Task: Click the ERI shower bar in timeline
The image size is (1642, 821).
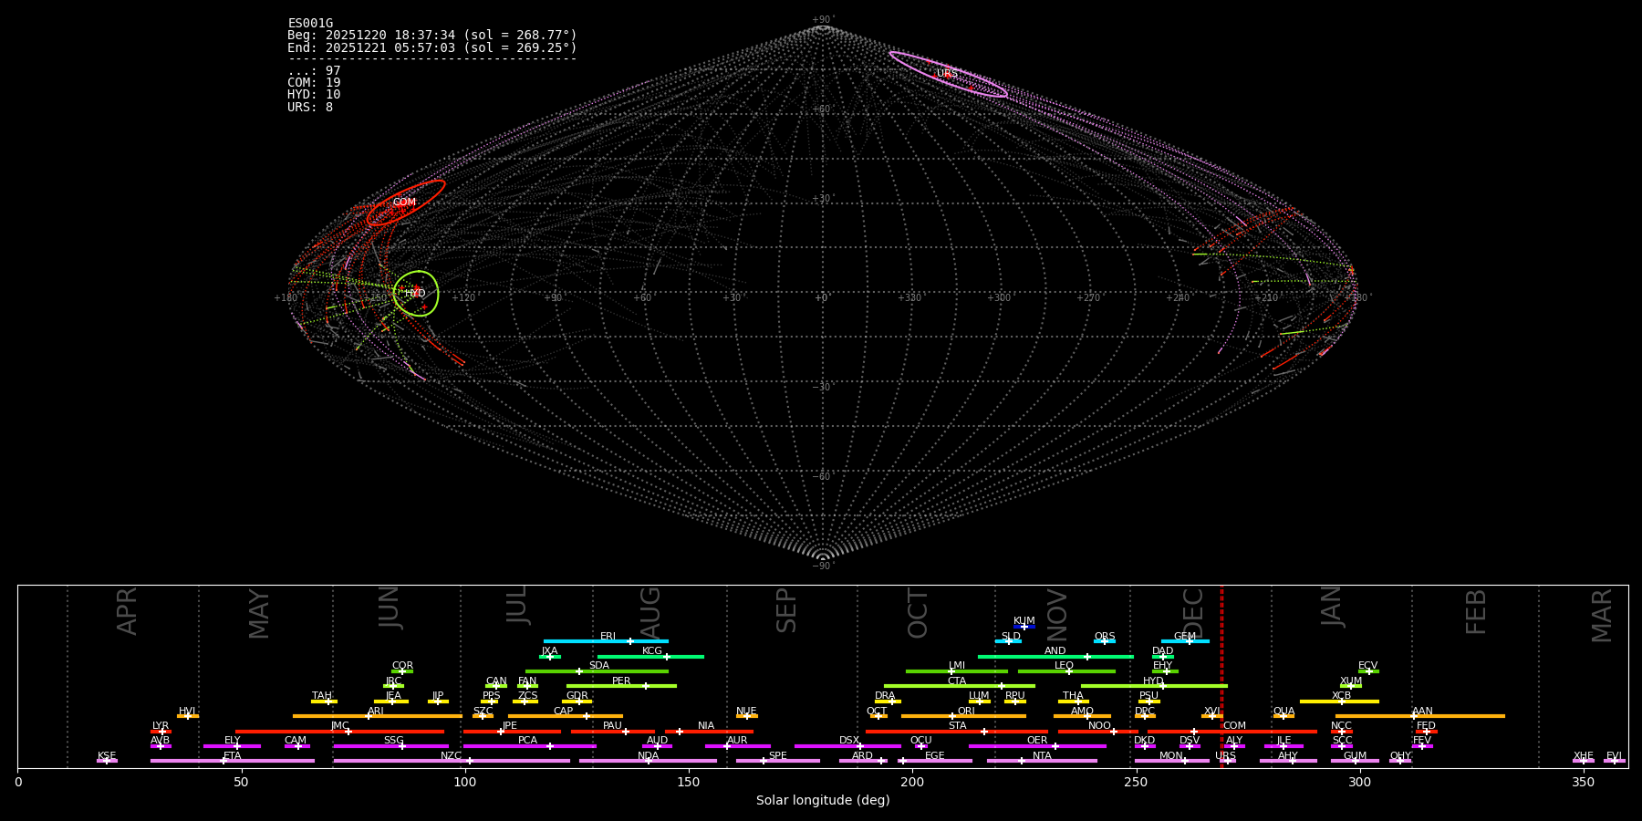Action: [x=606, y=641]
